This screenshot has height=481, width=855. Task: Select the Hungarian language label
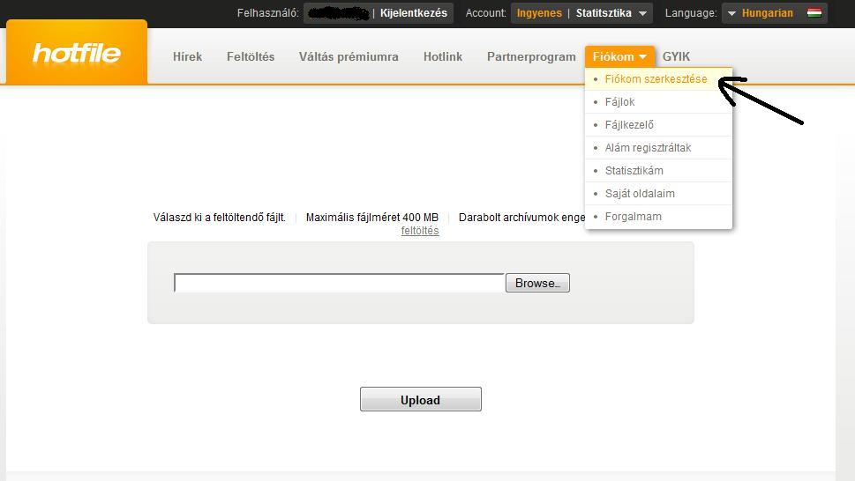(768, 13)
